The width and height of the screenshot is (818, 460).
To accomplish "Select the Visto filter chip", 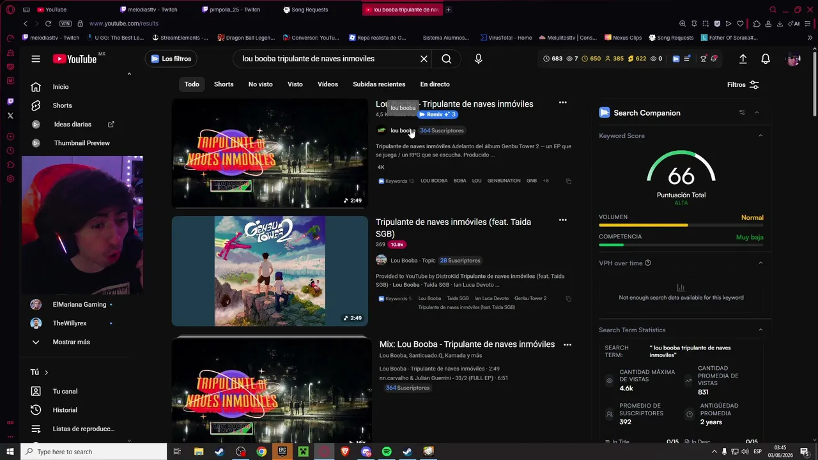I will pyautogui.click(x=295, y=84).
